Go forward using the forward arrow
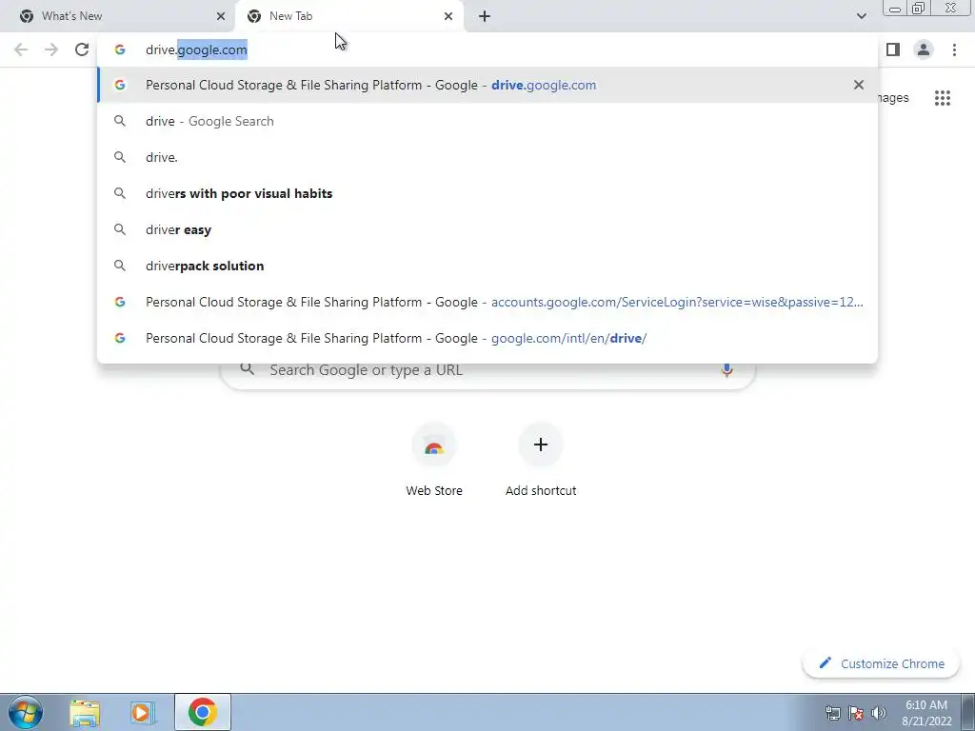Screen dimensions: 975x731 click(51, 49)
